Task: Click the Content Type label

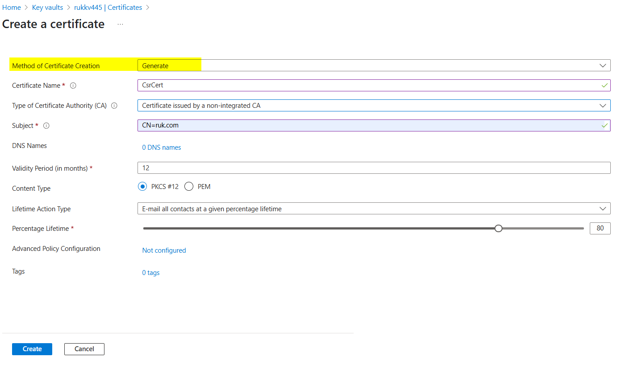Action: pos(31,189)
